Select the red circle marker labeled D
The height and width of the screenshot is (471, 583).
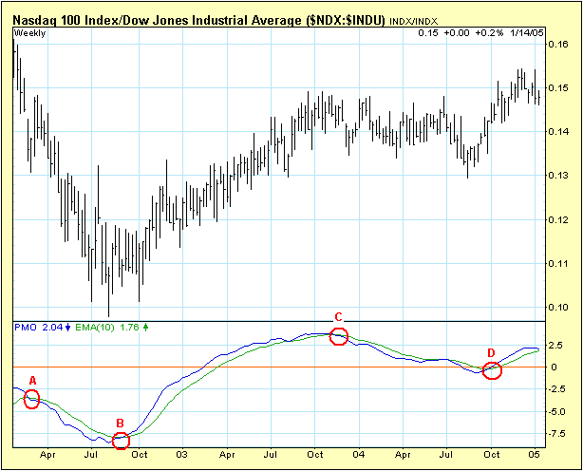point(492,371)
